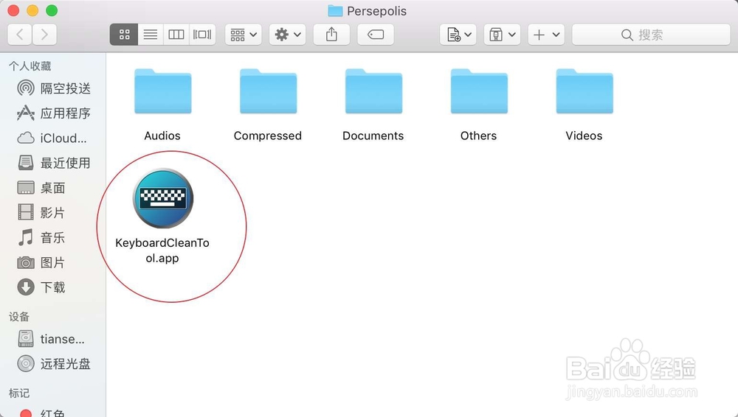Click the 搜索 search field
Image resolution: width=738 pixels, height=417 pixels.
(x=652, y=35)
